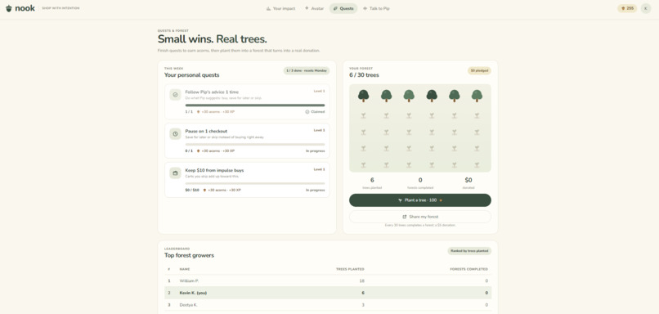Image resolution: width=659 pixels, height=314 pixels.
Task: Click the first planted tree in the forest
Action: coord(364,96)
